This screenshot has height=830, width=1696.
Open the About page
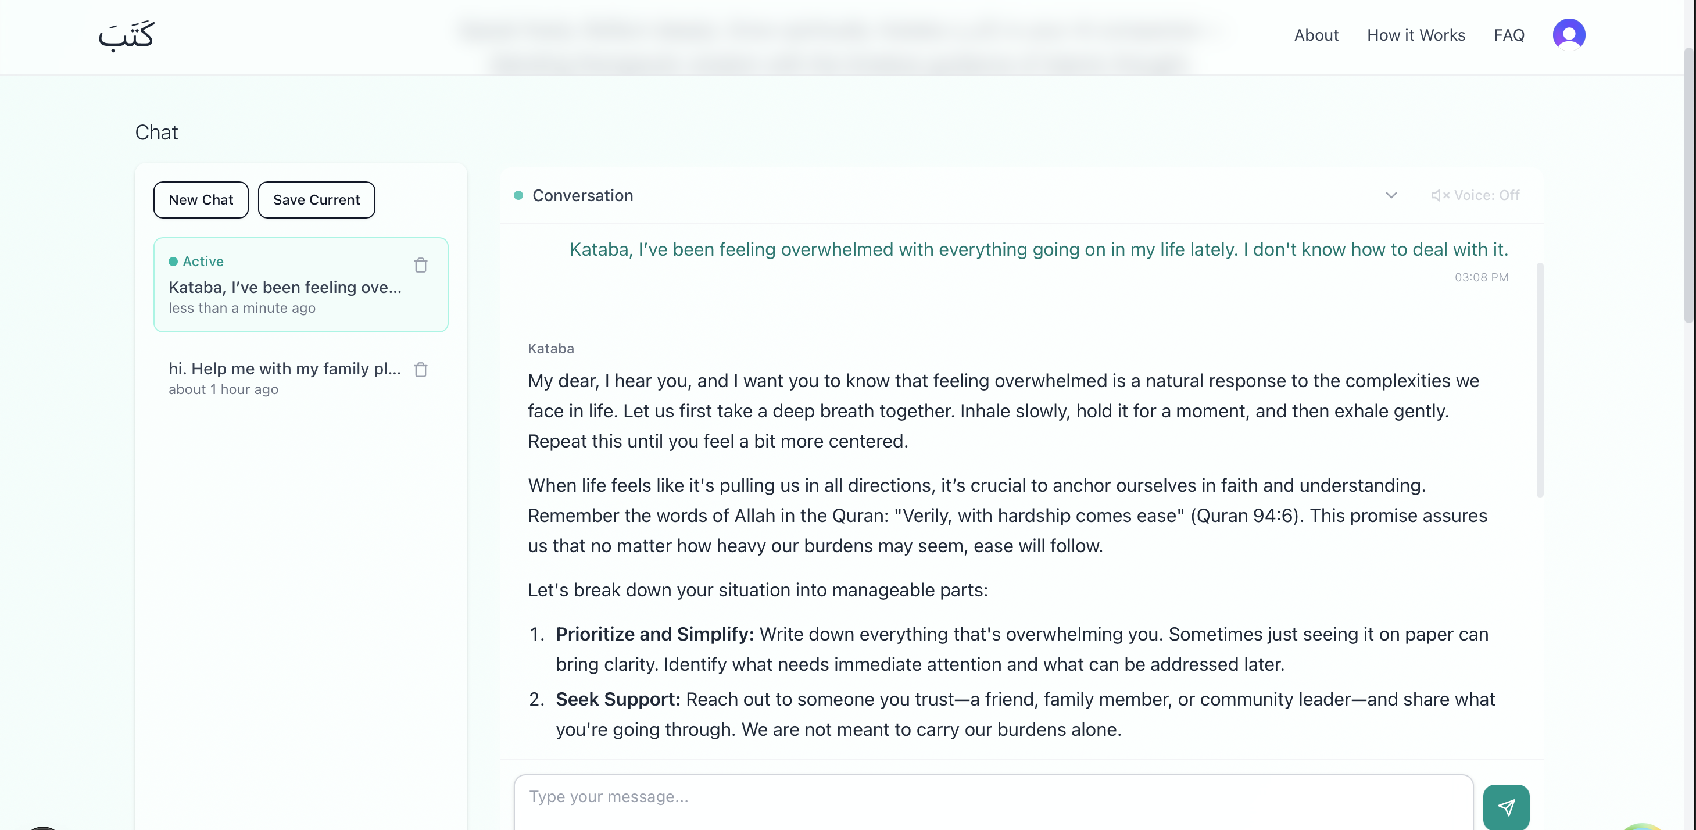click(1315, 35)
